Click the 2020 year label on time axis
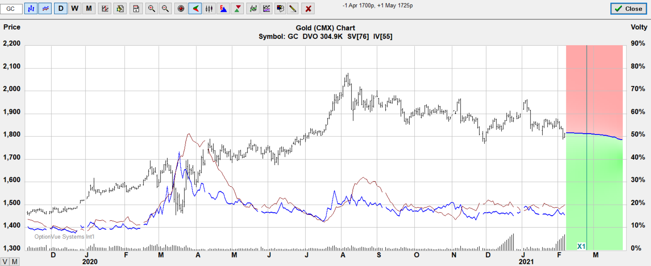 [x=90, y=262]
